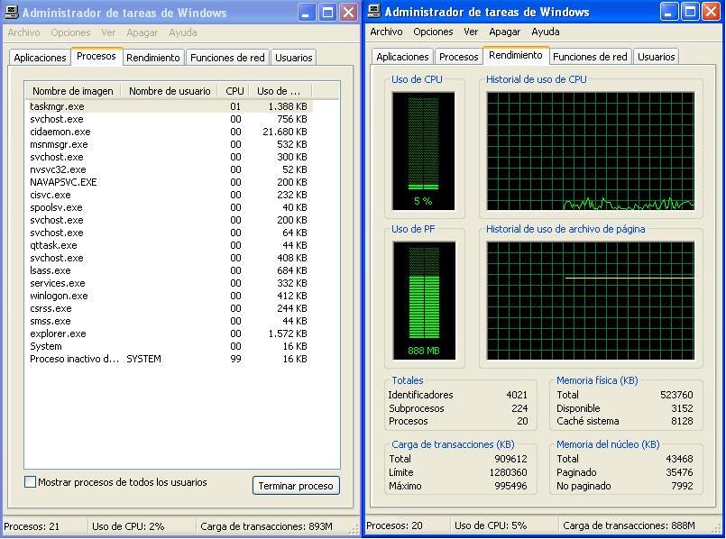This screenshot has width=726, height=539.
Task: Select the spoolsv.exe process
Action: pos(169,207)
